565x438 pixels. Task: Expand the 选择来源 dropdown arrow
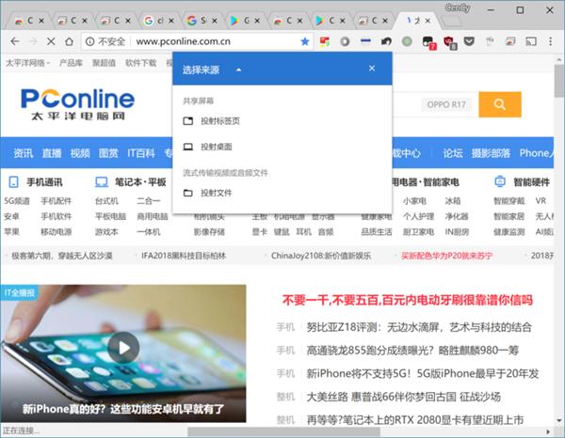pyautogui.click(x=238, y=70)
